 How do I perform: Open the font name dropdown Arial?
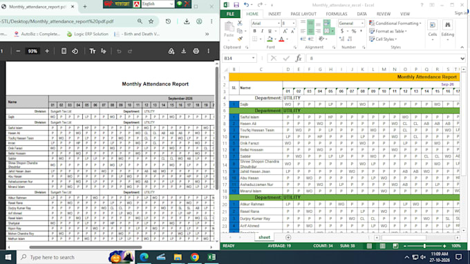coord(279,23)
